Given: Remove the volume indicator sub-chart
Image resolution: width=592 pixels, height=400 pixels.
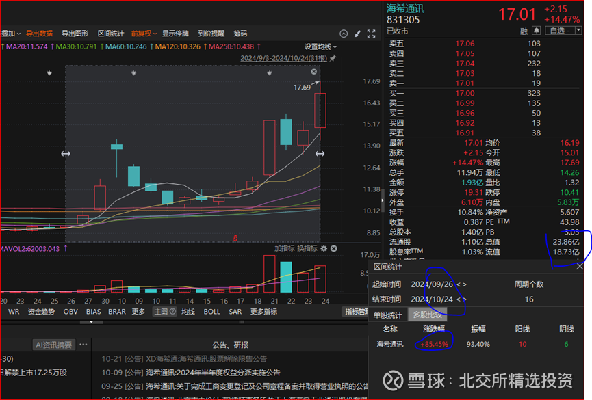Looking at the screenshot, I should click(x=334, y=248).
